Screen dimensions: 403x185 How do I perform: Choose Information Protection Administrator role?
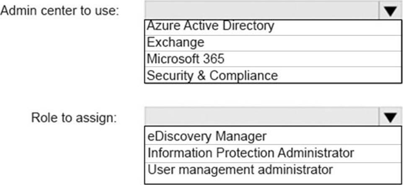tap(251, 153)
